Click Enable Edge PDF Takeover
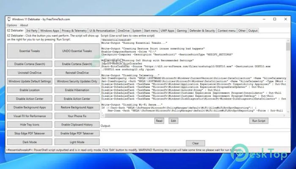The image size is (296, 169). pos(77,134)
